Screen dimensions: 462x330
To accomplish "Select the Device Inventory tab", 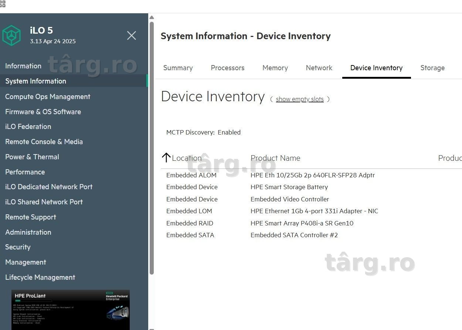I will pos(376,68).
